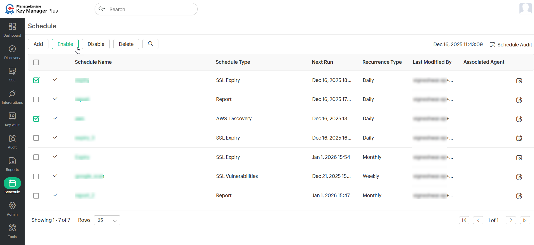Check the SSL Expiry Dec 16, 2025 16... row checkbox
The image size is (534, 245).
point(36,138)
